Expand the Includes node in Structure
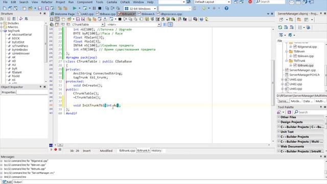 point(1,23)
